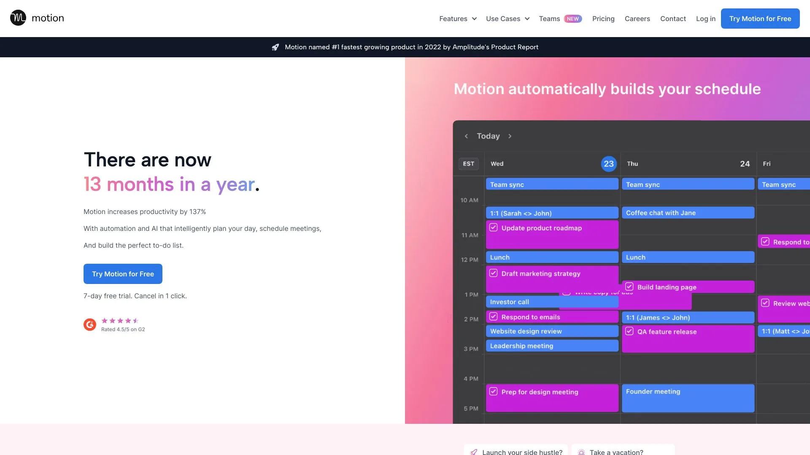Click the G2 logo icon
The height and width of the screenshot is (455, 810).
(x=90, y=324)
